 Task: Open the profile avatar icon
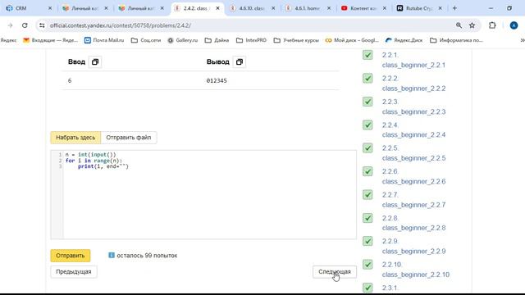click(514, 25)
